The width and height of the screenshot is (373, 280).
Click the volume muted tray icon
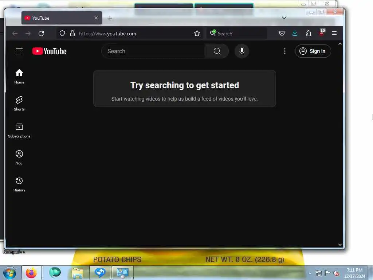[x=336, y=273]
